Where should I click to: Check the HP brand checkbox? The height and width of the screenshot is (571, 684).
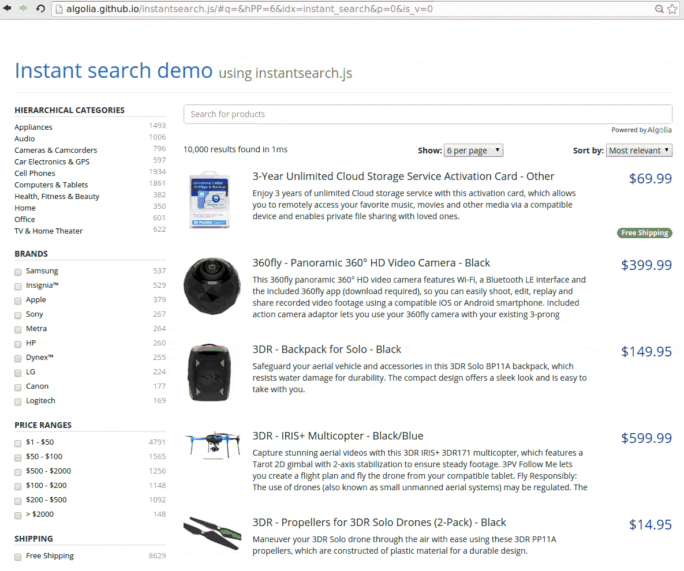pos(18,344)
